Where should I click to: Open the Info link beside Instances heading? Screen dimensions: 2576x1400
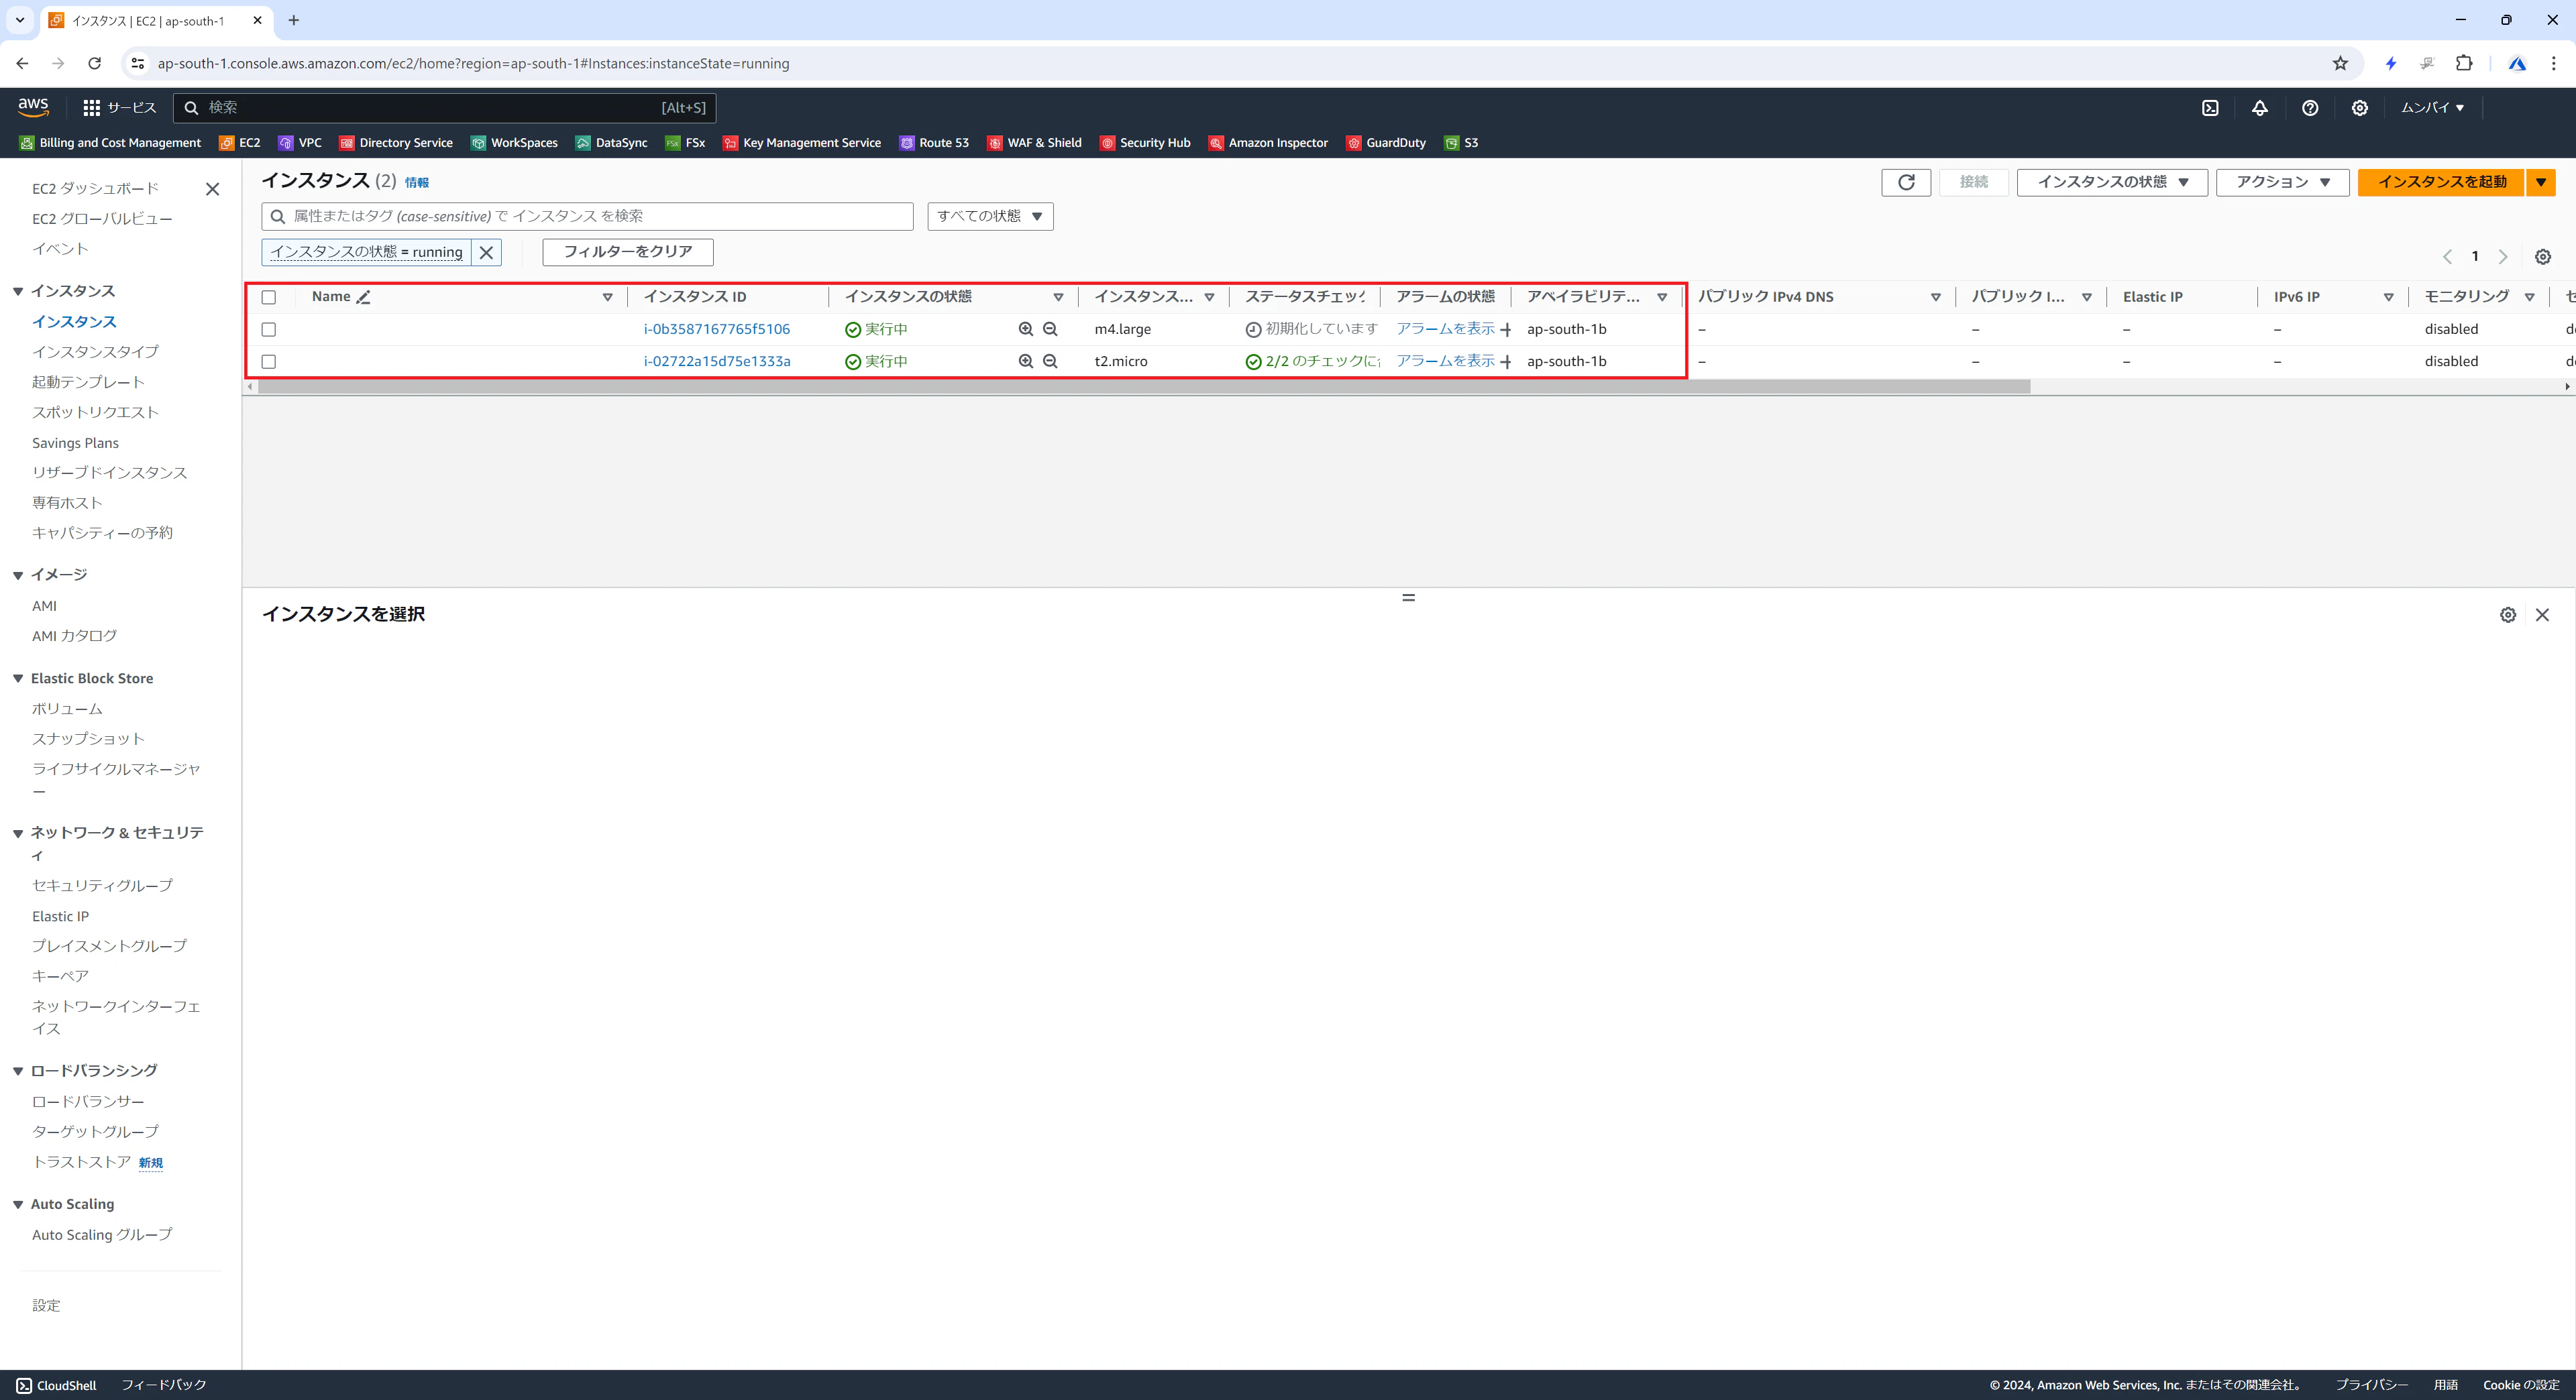(x=417, y=183)
